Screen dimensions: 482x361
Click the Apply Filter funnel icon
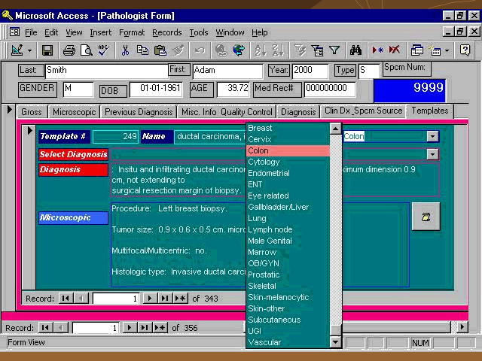334,50
